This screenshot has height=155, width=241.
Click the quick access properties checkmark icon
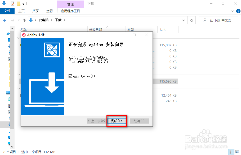(x=13, y=3)
